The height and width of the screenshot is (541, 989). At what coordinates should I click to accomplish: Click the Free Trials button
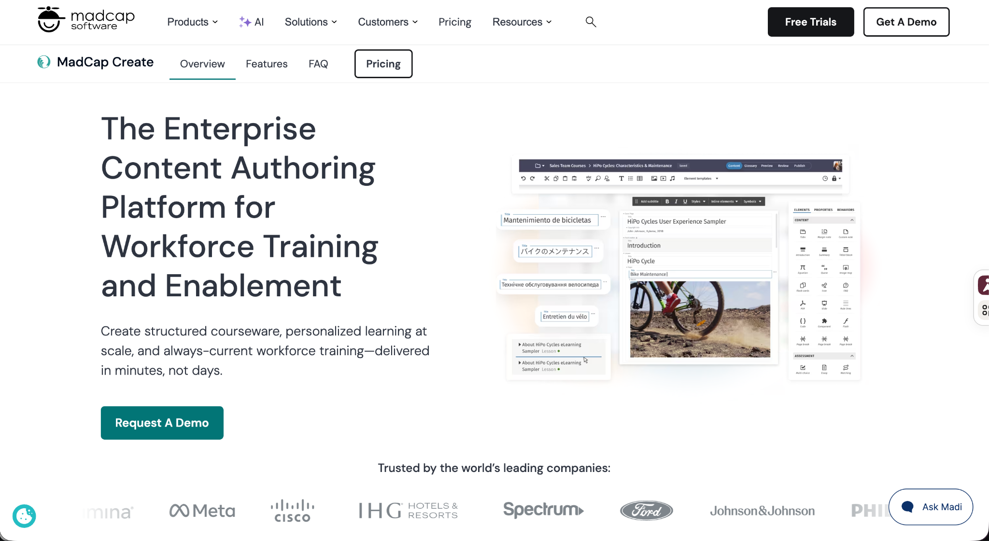click(x=811, y=22)
